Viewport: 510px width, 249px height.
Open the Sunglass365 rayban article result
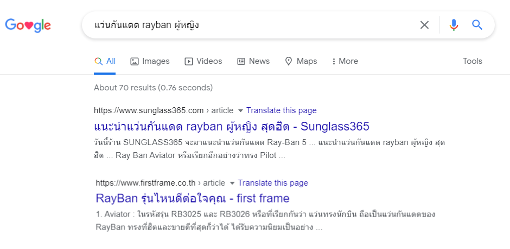click(x=232, y=127)
